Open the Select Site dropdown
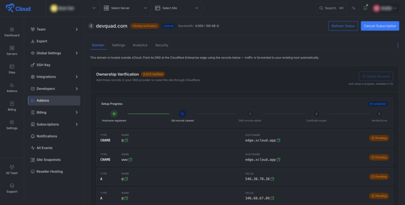The height and width of the screenshot is (205, 405). pyautogui.click(x=176, y=8)
